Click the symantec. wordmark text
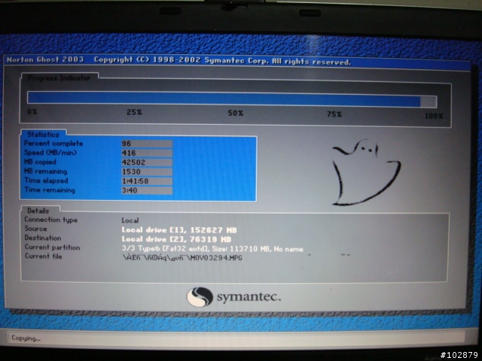 pos(249,297)
